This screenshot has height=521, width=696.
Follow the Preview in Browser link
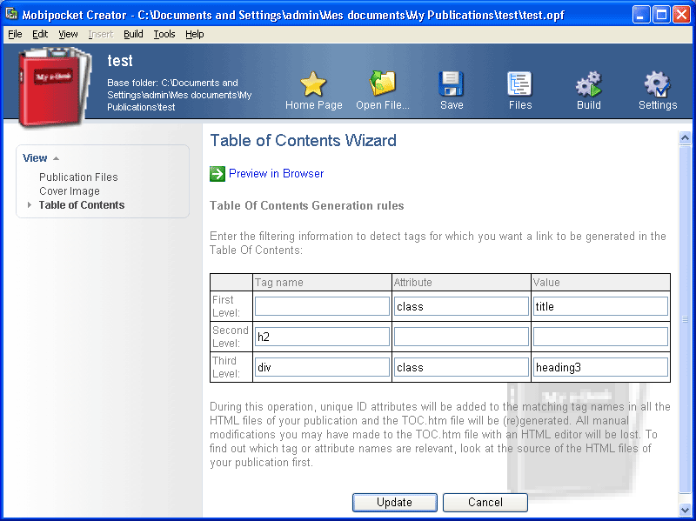point(276,173)
